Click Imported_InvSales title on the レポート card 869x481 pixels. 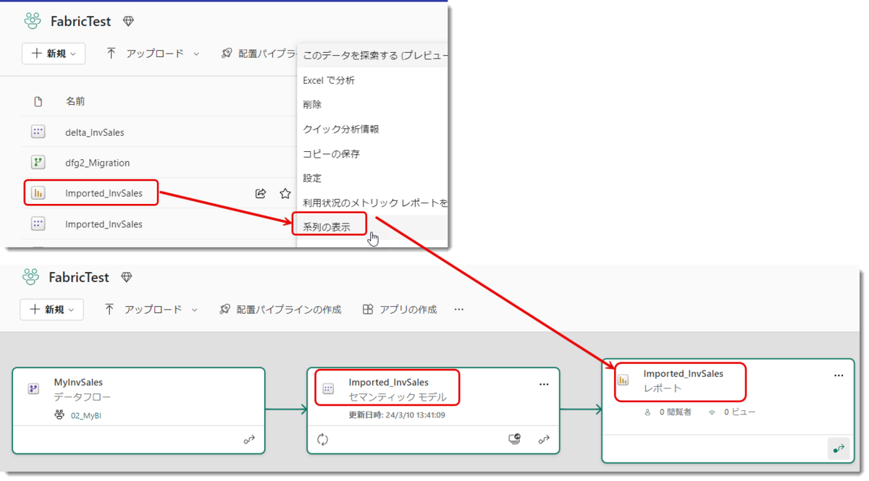point(684,373)
